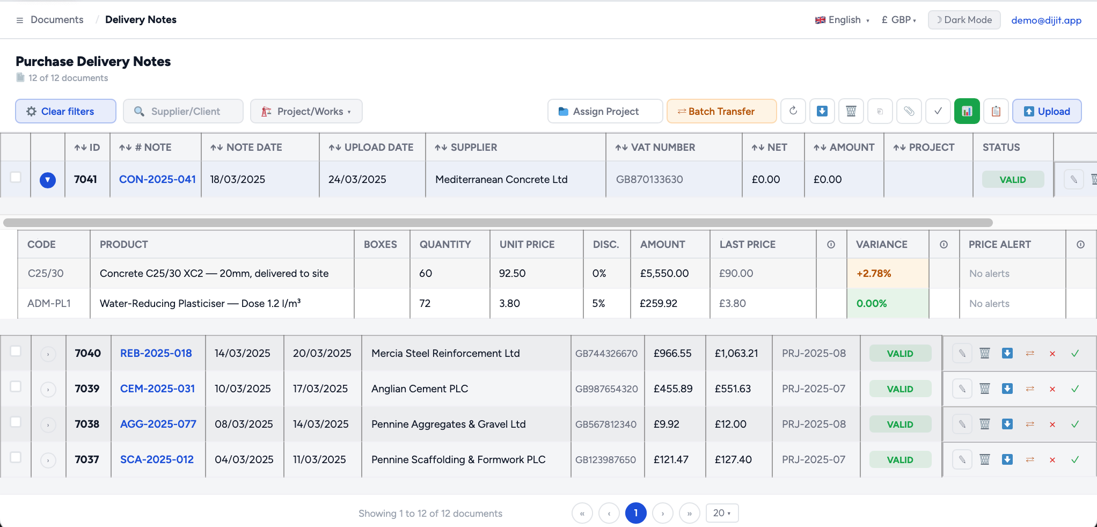Sort table by Note Date column

point(246,147)
